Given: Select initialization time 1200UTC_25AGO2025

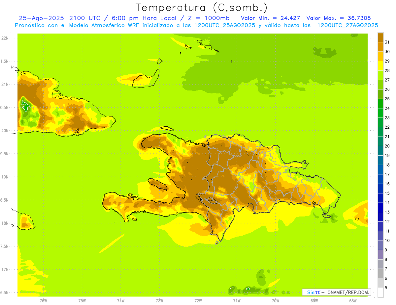Looking at the screenshot, I should coord(225,25).
